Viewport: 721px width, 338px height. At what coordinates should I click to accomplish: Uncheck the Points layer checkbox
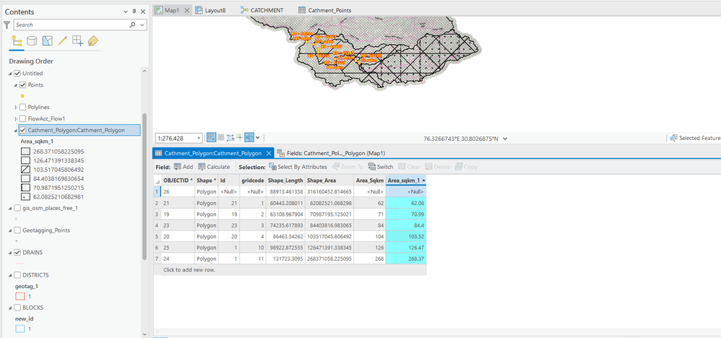pos(23,85)
